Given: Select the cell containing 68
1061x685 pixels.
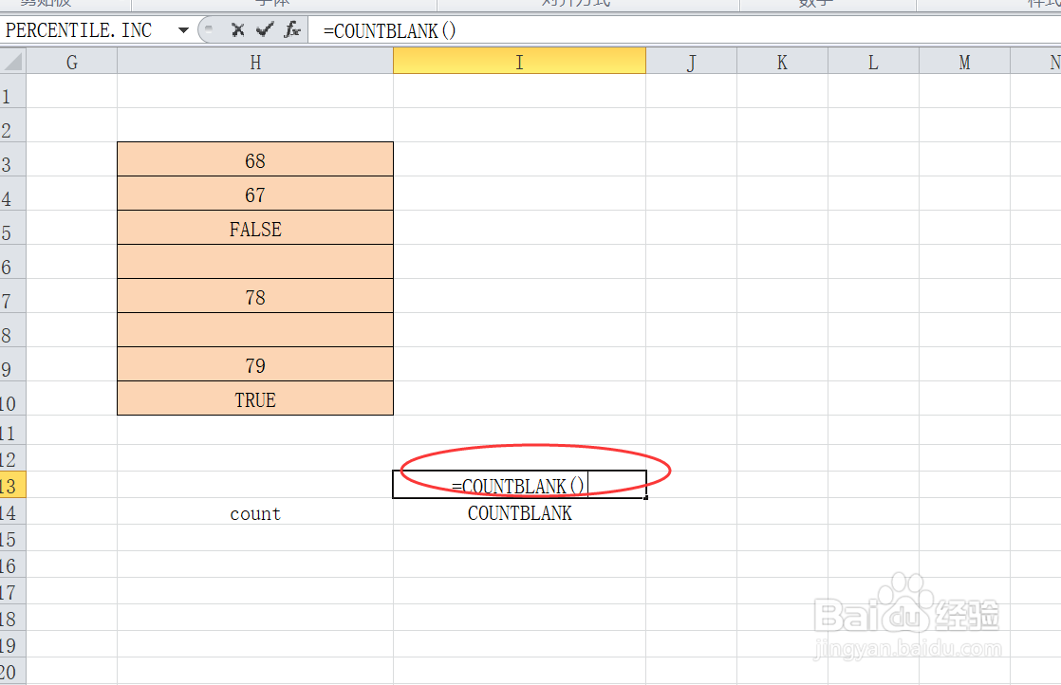Looking at the screenshot, I should coord(254,159).
